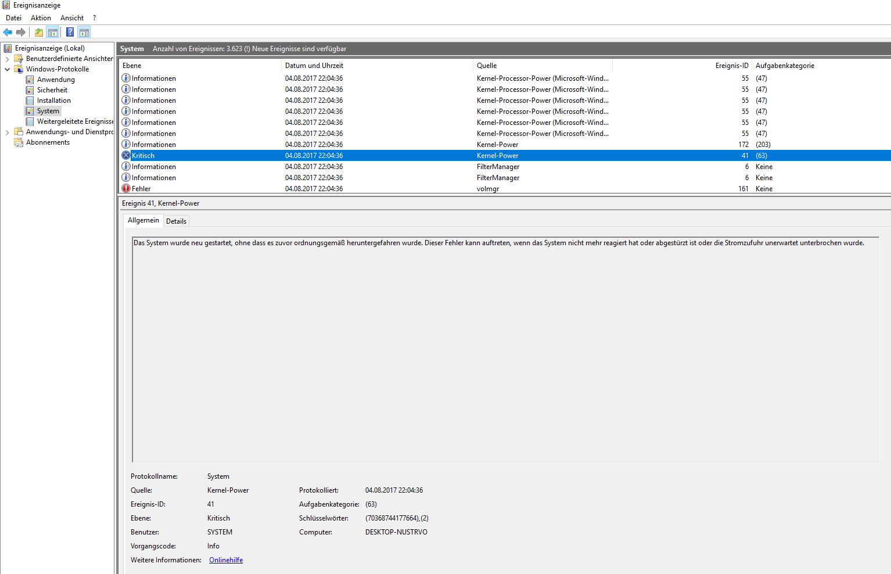Viewport: 891px width, 574px height.
Task: Click the blue Back arrow in toolbar
Action: point(8,33)
